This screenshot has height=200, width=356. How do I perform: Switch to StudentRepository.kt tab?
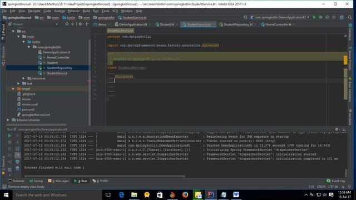[238, 24]
